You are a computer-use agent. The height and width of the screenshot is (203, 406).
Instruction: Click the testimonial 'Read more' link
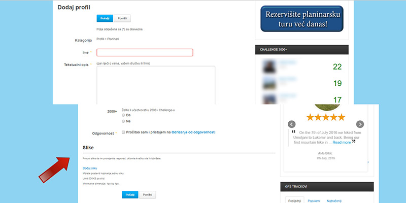(341, 143)
